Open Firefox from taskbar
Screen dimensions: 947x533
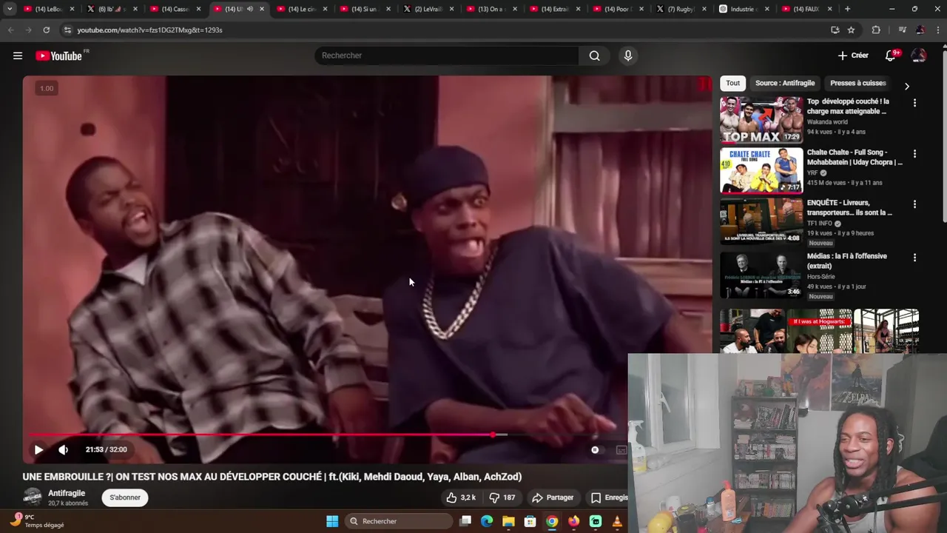pos(573,521)
